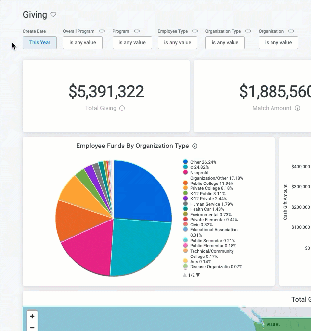311x331 pixels.
Task: Toggle the Health Car 1.43% legend swatch
Action: click(185, 209)
